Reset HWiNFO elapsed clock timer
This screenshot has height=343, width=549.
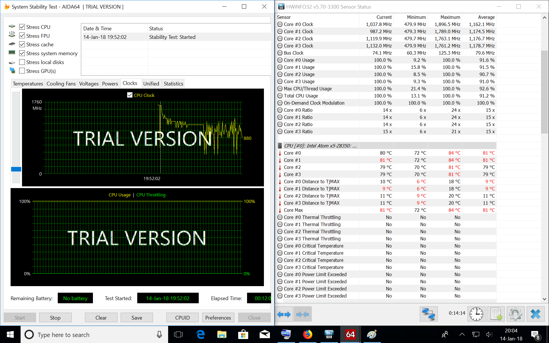(x=476, y=314)
